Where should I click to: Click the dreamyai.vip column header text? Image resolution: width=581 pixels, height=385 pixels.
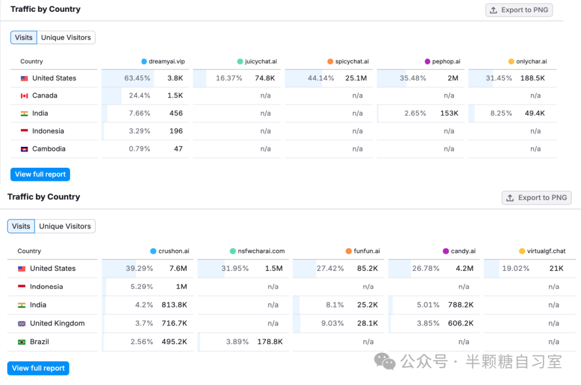167,61
